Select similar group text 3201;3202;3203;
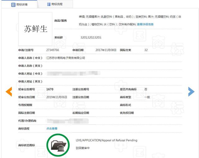 click(x=91, y=37)
